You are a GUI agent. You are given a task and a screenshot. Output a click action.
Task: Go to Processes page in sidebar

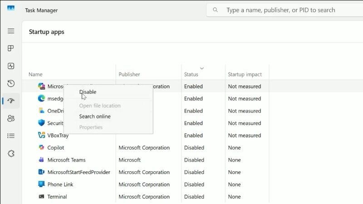tap(11, 49)
